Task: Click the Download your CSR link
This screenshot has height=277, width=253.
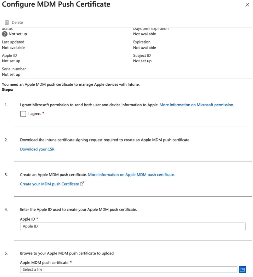Action: tap(37, 149)
